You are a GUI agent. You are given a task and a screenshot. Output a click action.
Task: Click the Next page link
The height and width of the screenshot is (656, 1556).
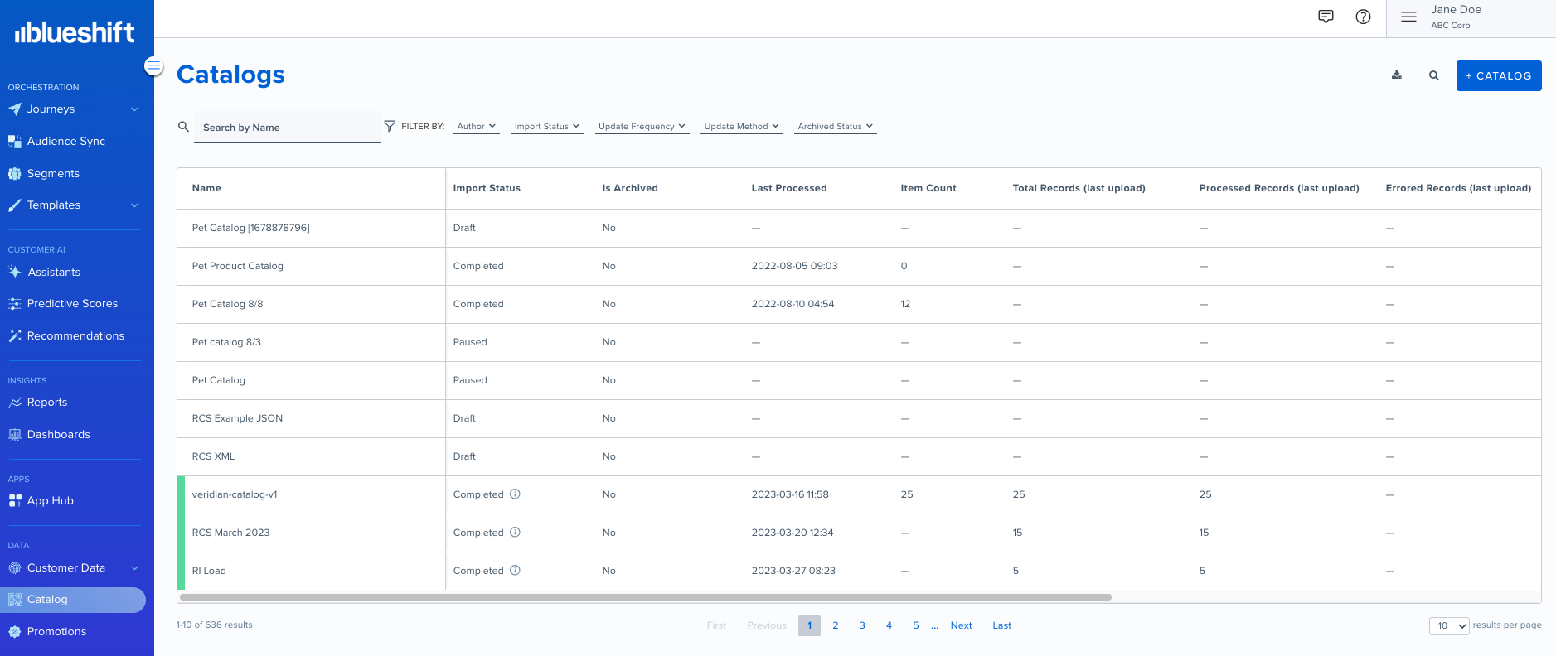pyautogui.click(x=962, y=625)
